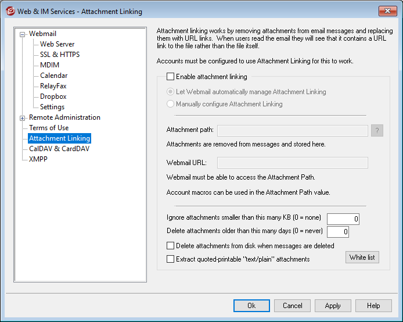403x322 pixels.
Task: Open Help for this dialog
Action: (373, 306)
